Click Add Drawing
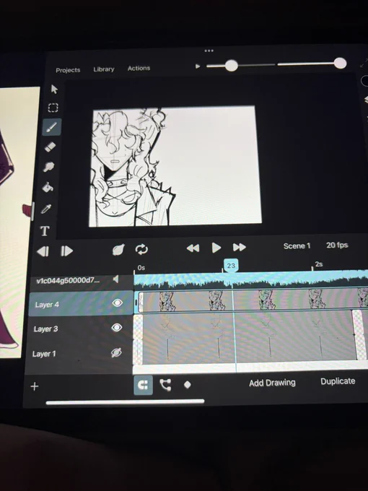Viewport: 368px width, 491px height. pyautogui.click(x=272, y=383)
